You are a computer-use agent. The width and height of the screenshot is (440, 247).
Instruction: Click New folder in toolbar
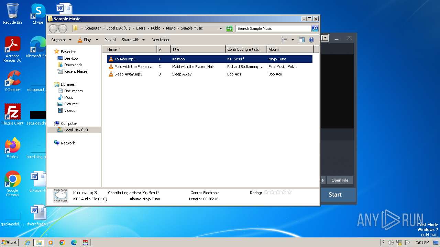click(x=161, y=40)
